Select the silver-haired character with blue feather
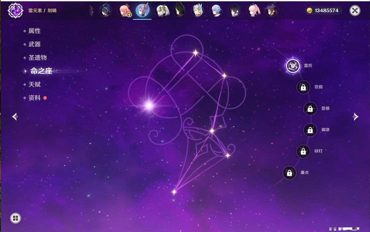 [x=198, y=11]
